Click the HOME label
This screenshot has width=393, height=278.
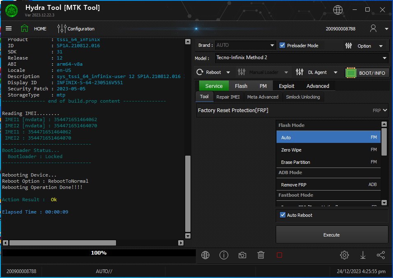40,29
